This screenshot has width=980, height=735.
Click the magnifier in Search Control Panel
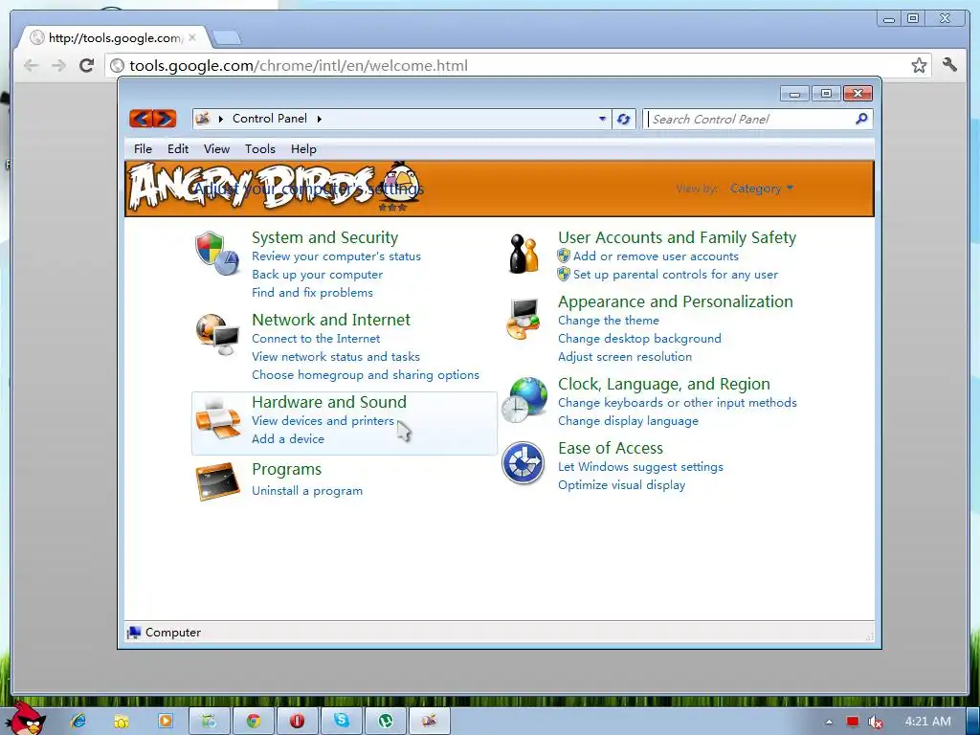861,119
